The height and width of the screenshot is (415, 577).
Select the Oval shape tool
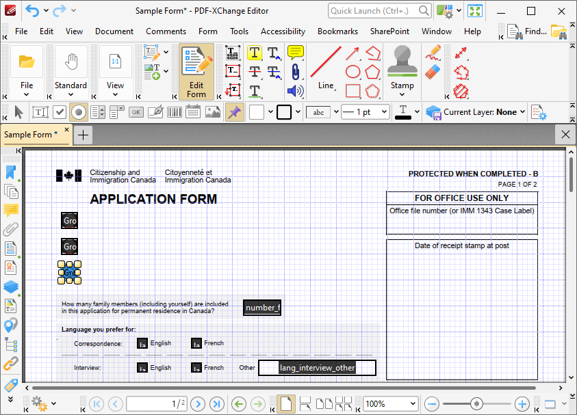(352, 72)
